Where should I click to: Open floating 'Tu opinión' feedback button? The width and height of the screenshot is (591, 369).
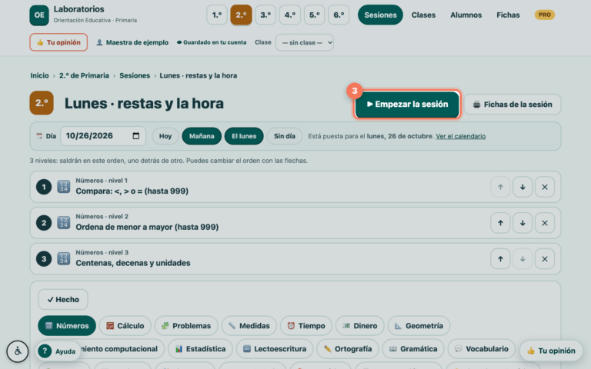[551, 351]
